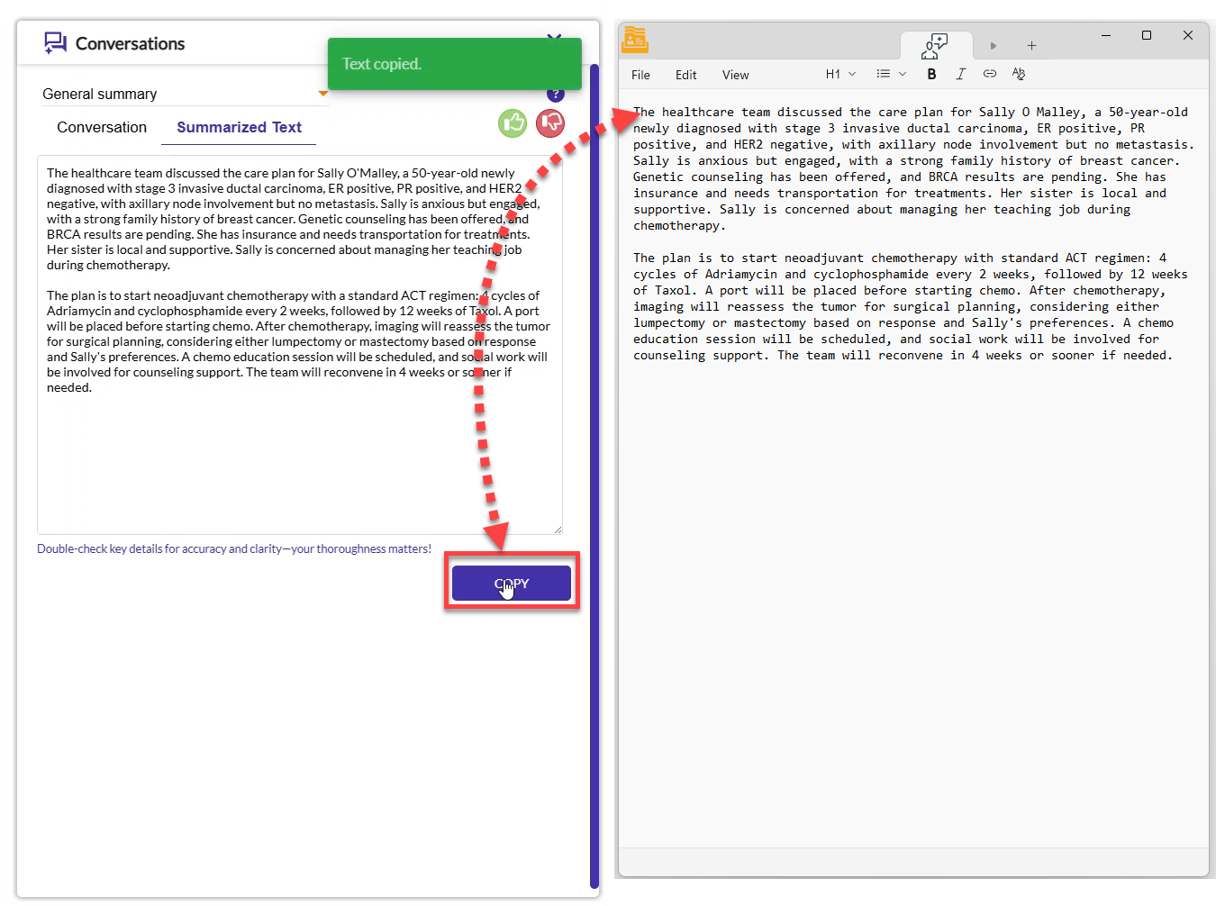Open the Conversations panel icon
The image size is (1216, 906).
tap(55, 42)
